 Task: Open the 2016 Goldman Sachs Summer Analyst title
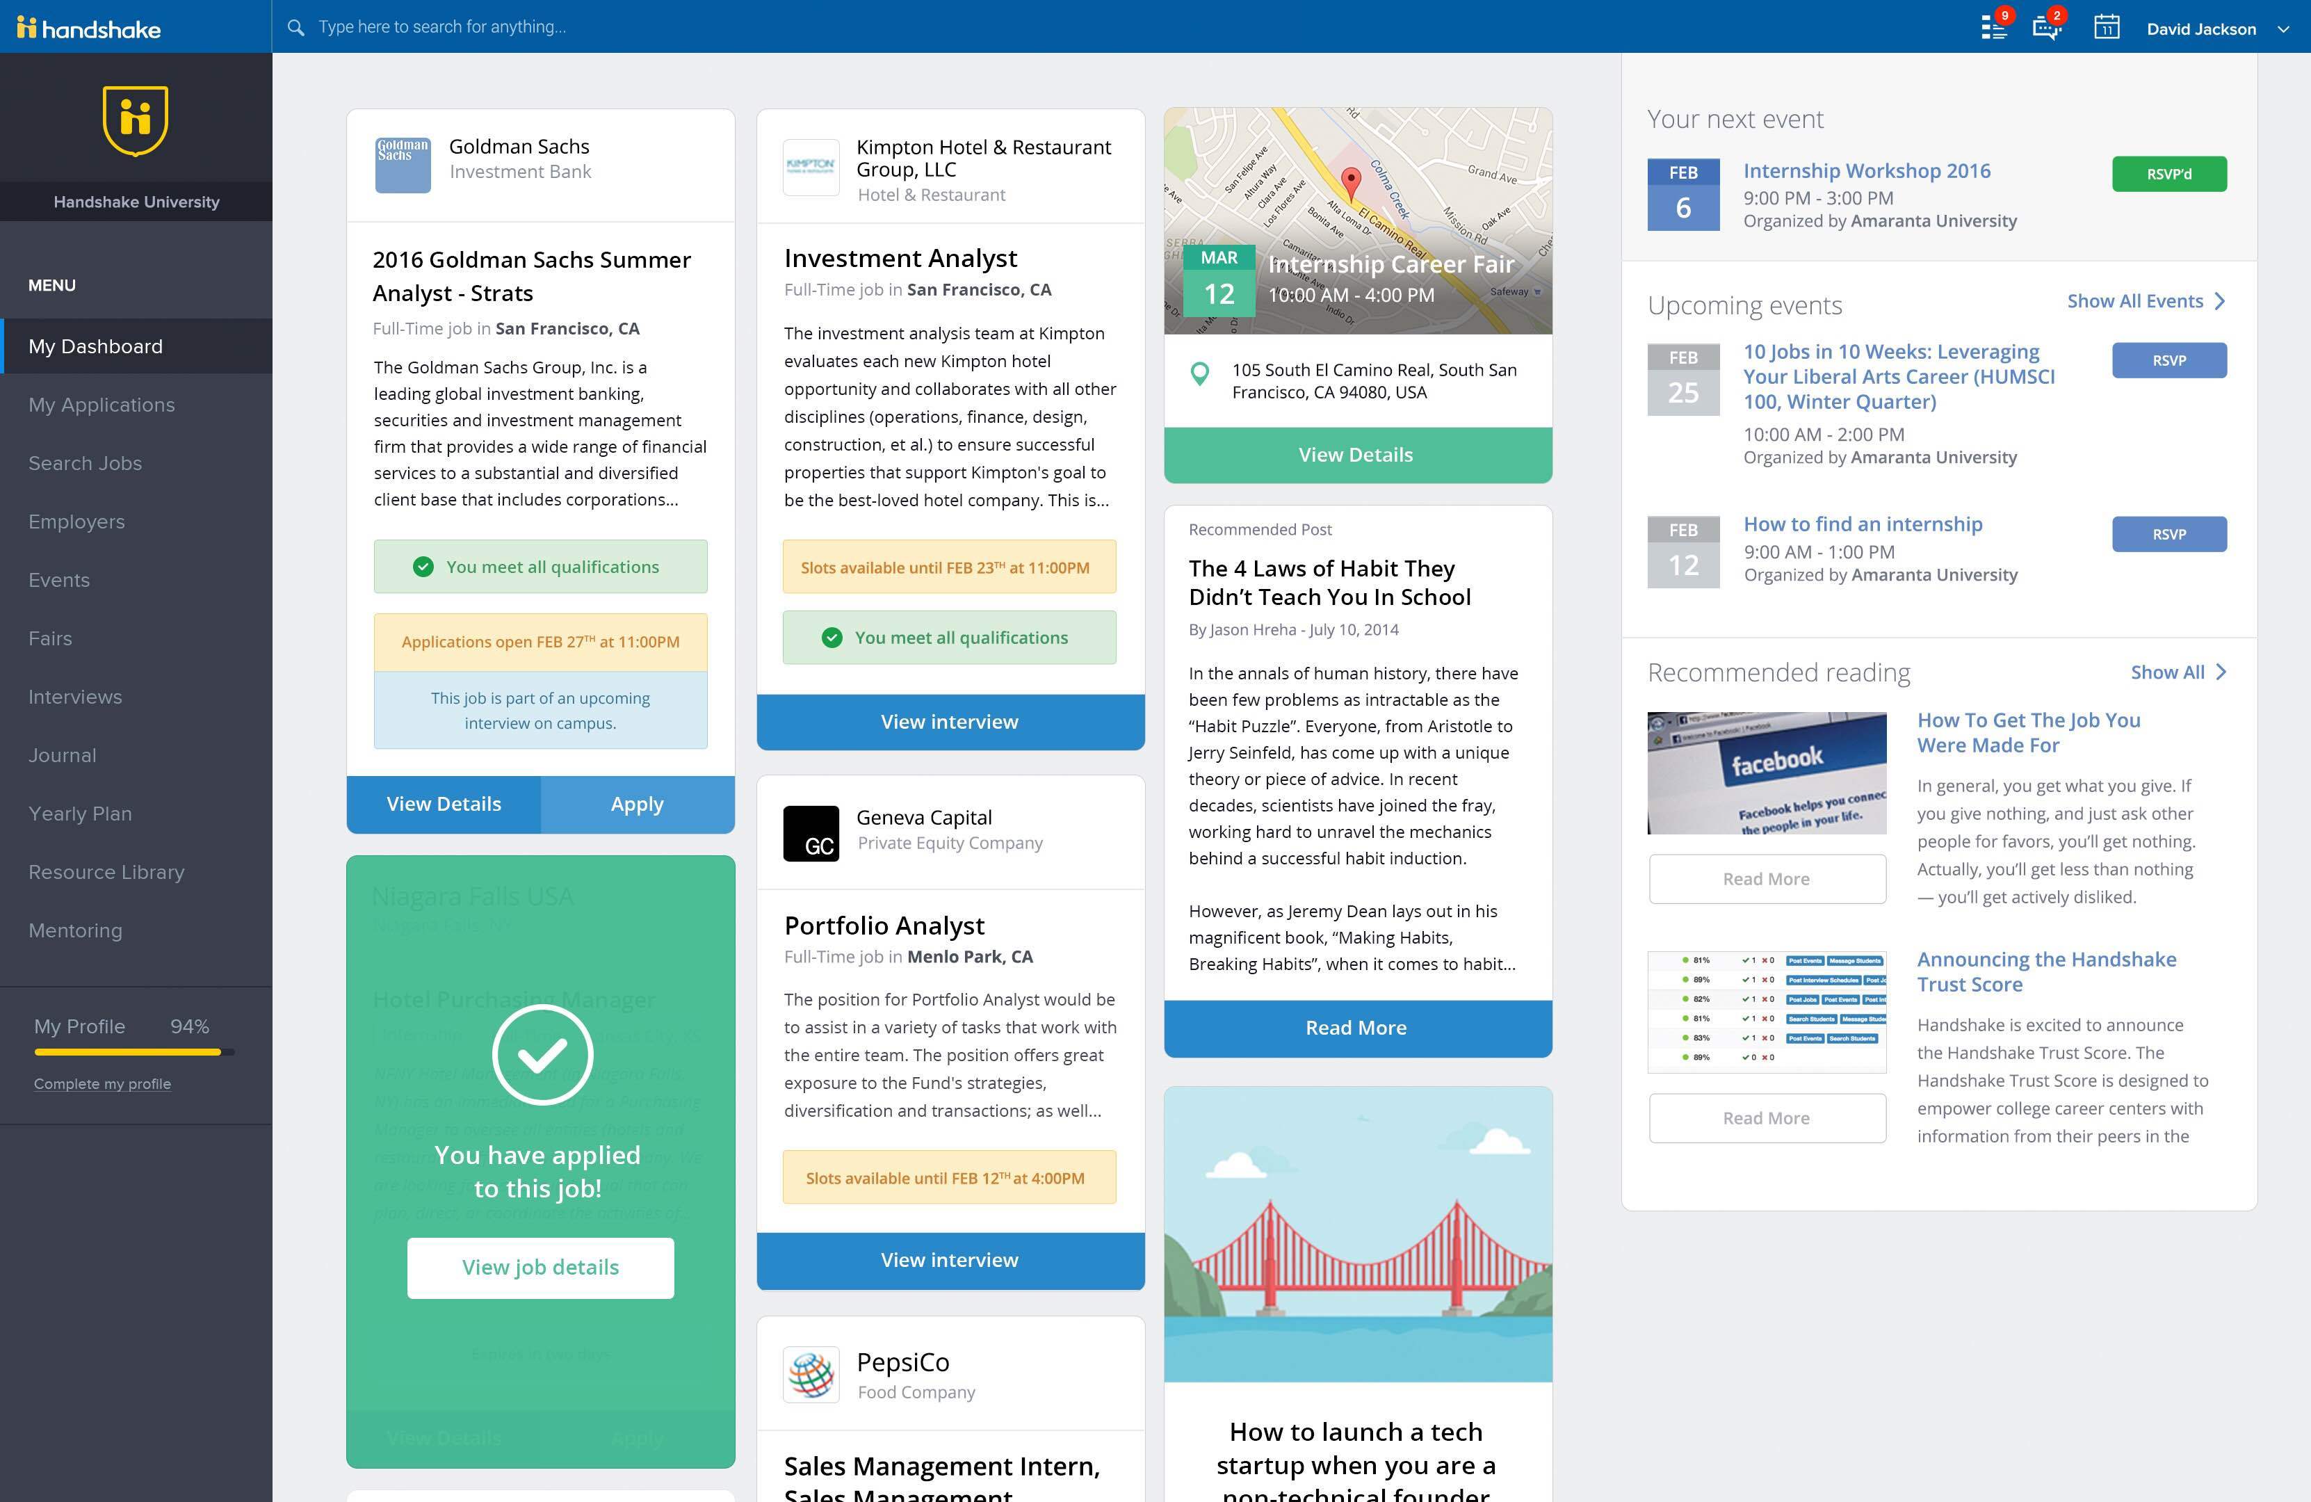click(x=531, y=277)
